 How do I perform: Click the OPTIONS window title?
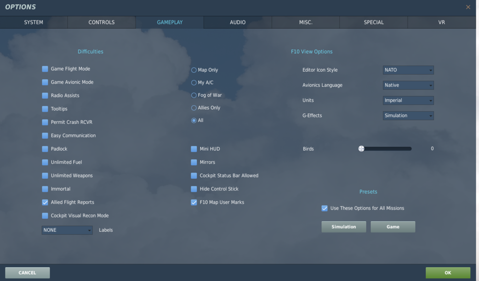21,7
